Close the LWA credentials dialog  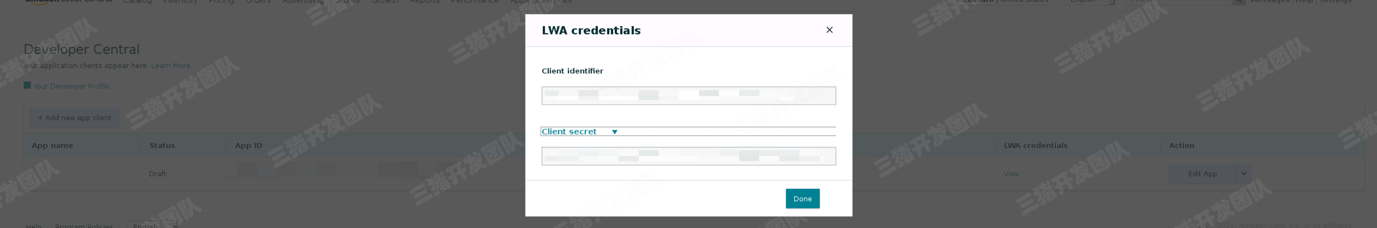tap(829, 30)
